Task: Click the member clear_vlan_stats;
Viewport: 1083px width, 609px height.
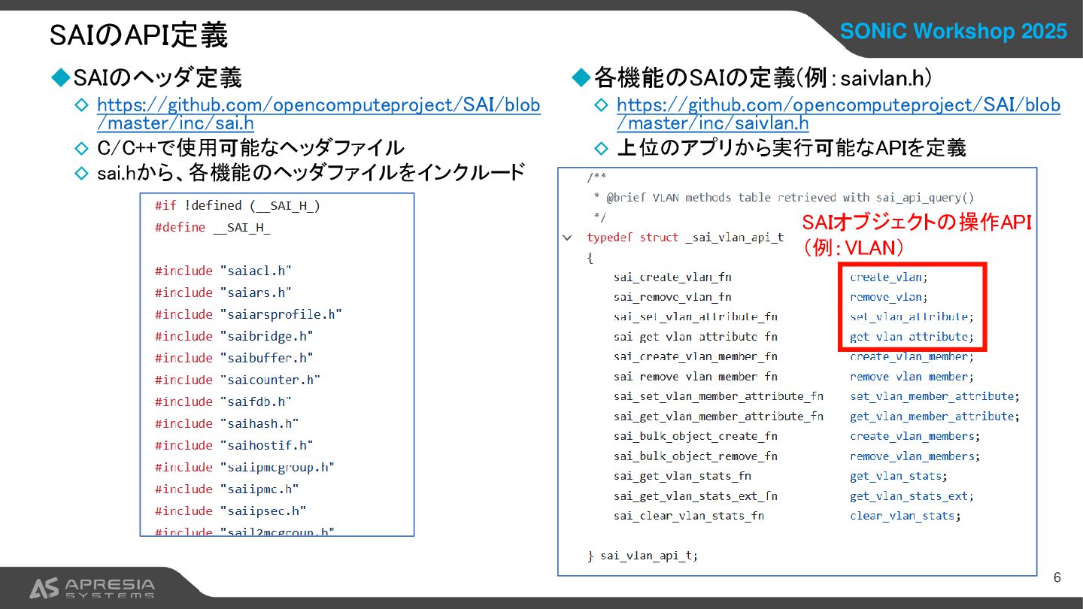Action: (906, 516)
